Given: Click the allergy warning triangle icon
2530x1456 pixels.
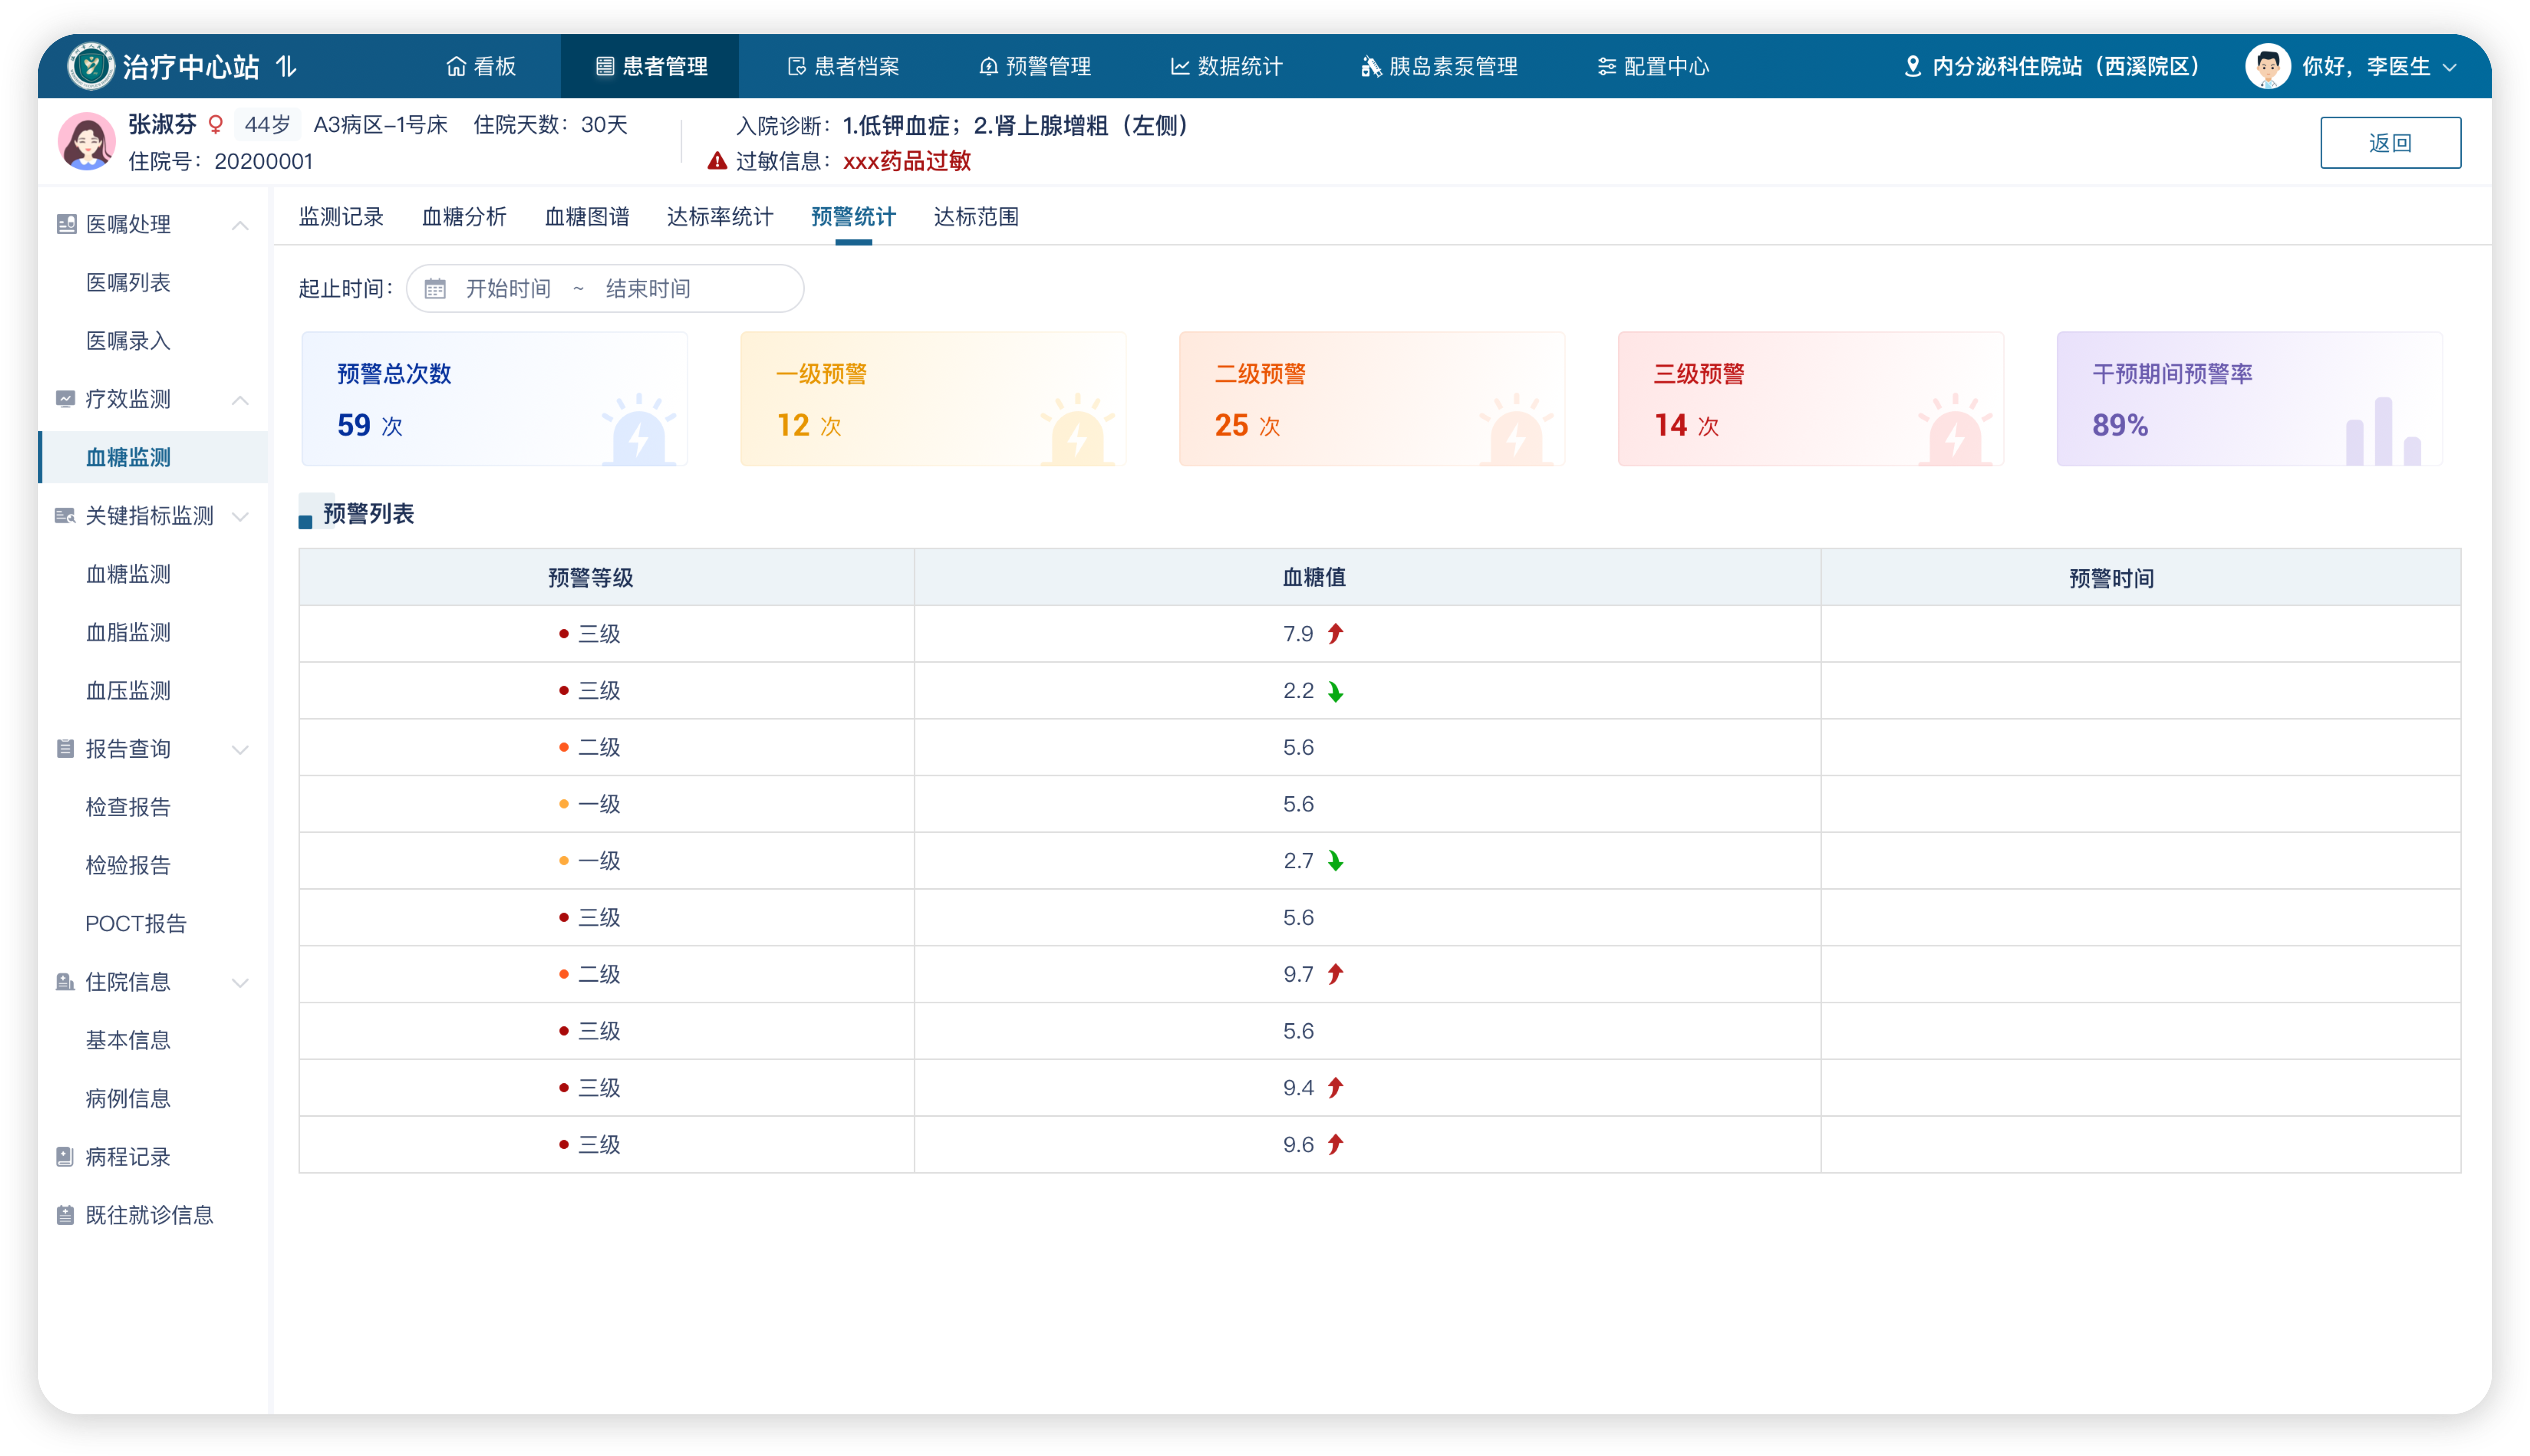Looking at the screenshot, I should point(717,161).
